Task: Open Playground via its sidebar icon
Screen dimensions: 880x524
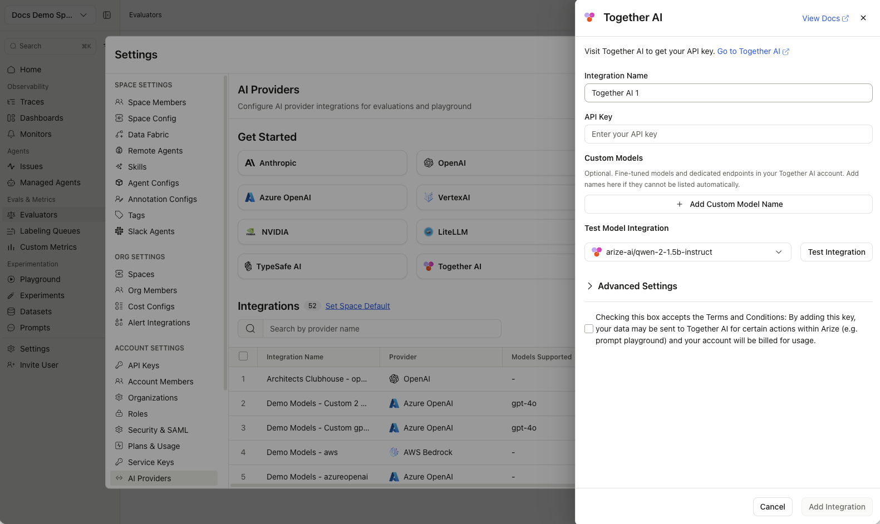Action: [11, 279]
